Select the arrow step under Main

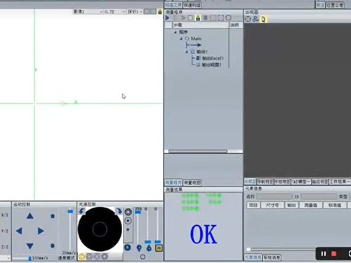[x=193, y=45]
